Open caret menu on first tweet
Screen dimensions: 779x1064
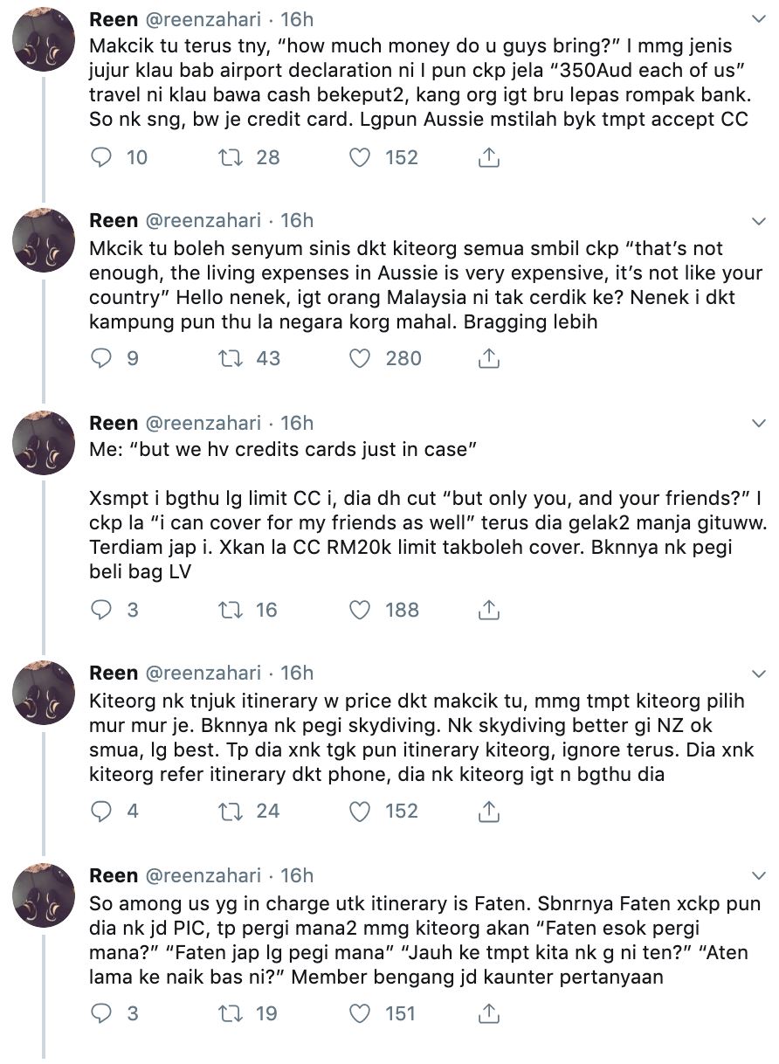pos(758,18)
